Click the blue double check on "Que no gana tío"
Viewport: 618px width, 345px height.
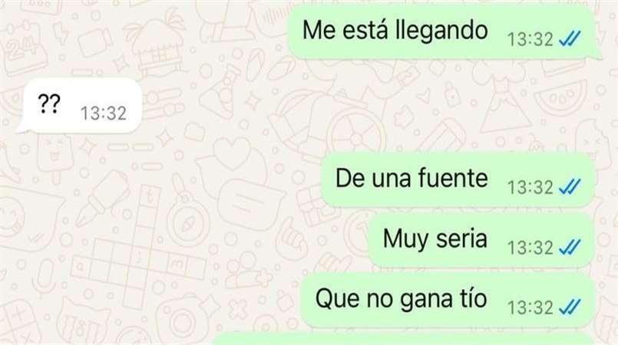tap(570, 307)
